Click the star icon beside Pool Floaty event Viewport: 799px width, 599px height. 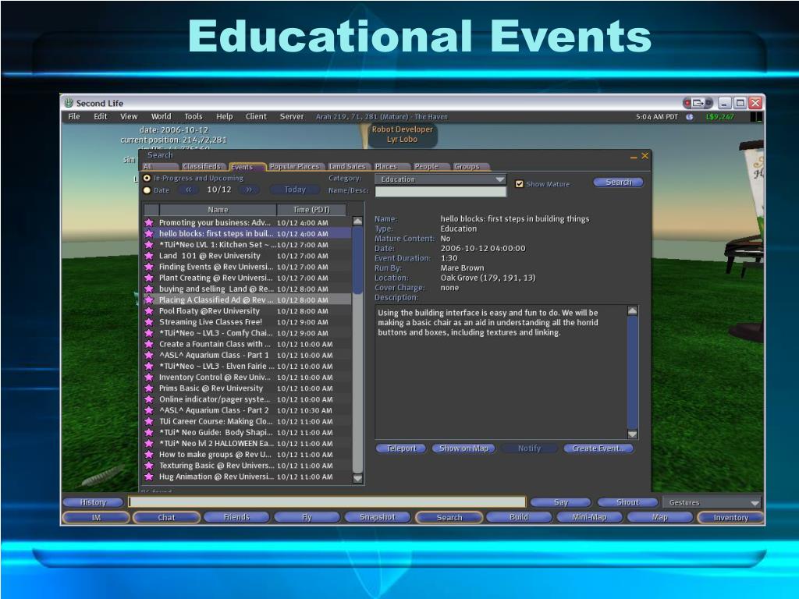[x=149, y=310]
